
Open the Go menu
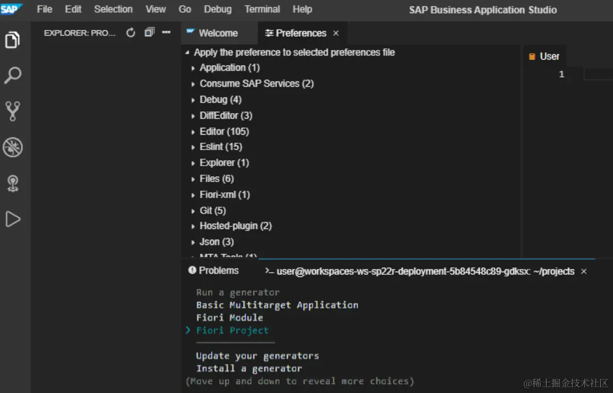185,9
